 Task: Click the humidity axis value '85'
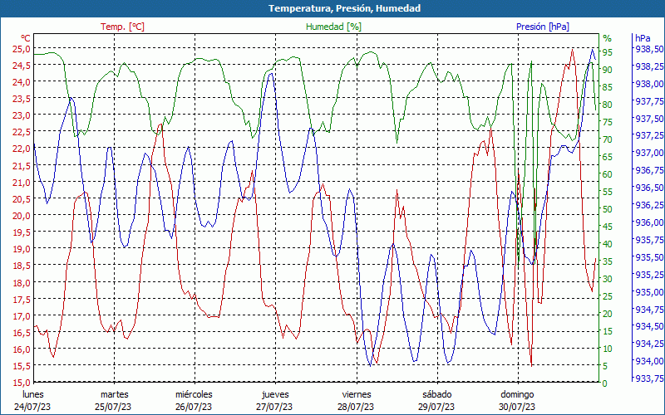(608, 87)
